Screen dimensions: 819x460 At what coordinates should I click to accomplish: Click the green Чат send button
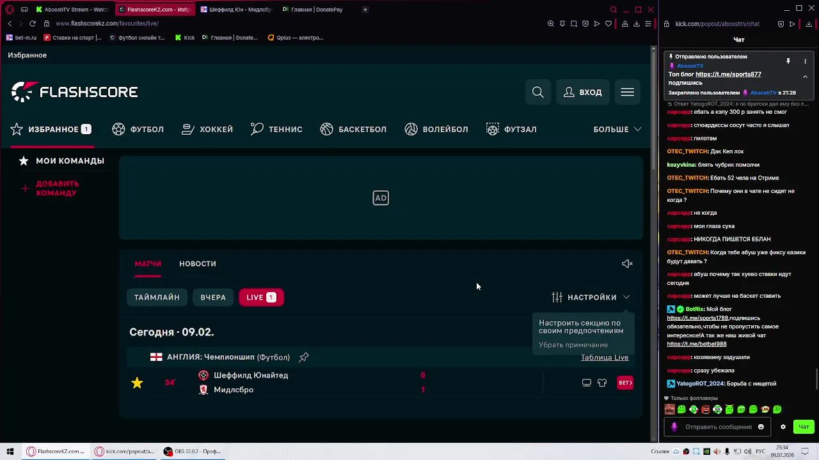(804, 427)
